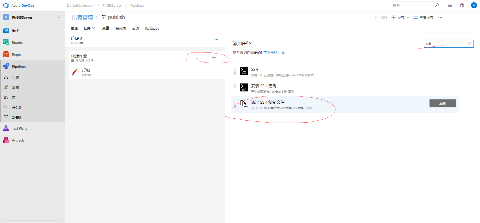This screenshot has height=223, width=480.
Task: Open the work items list icon in the header
Action: click(x=450, y=5)
